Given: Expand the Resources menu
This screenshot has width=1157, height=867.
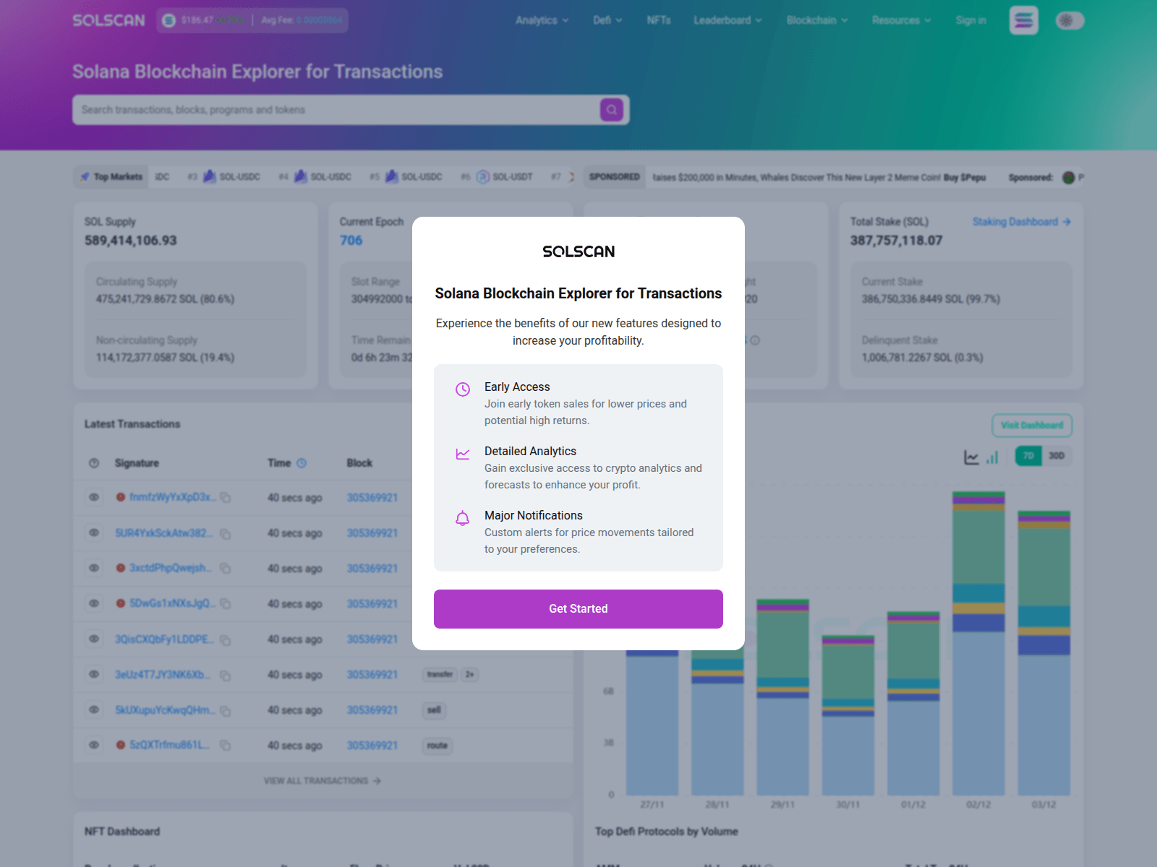Looking at the screenshot, I should 902,20.
